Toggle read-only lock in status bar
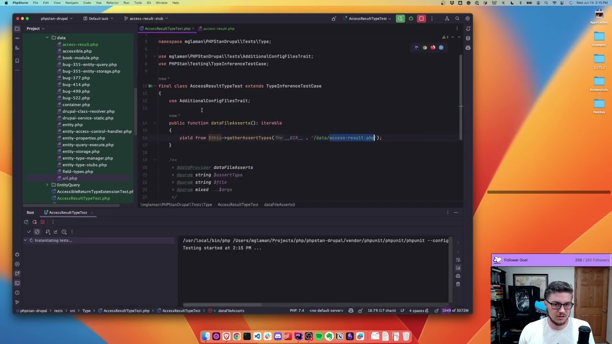612x344 pixels. [x=437, y=311]
